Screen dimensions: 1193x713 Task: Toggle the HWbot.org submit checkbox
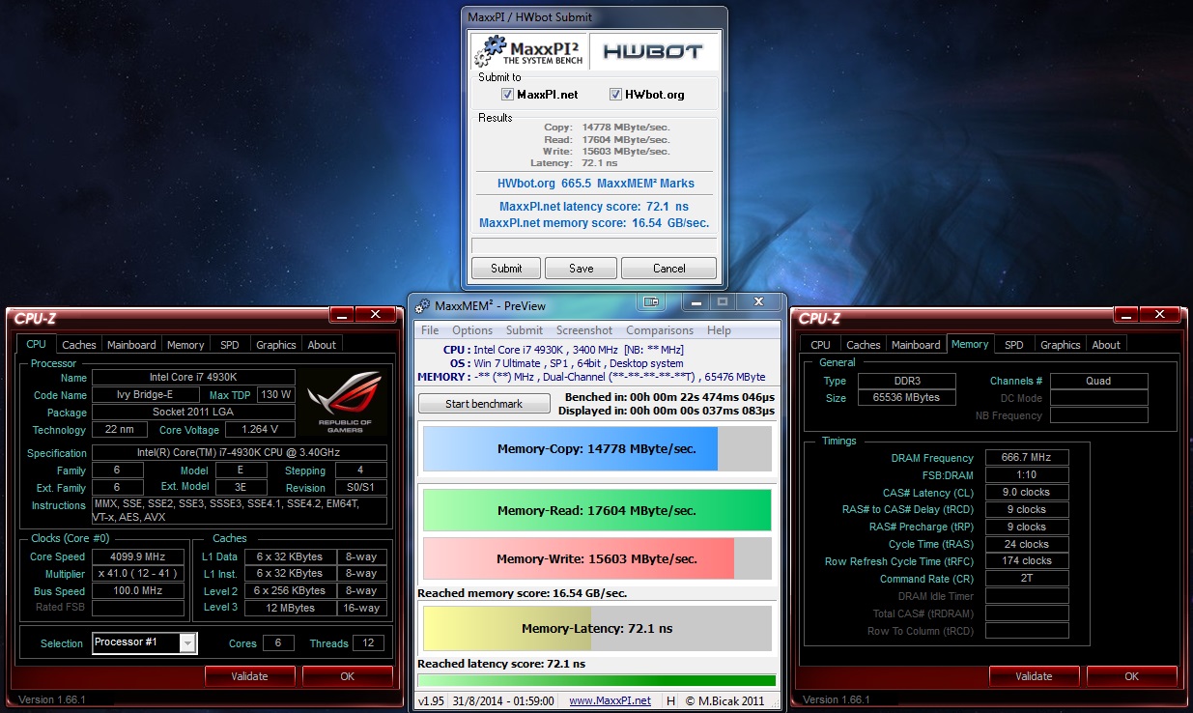click(615, 95)
